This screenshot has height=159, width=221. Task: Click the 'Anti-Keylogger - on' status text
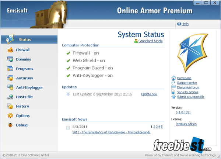click(x=92, y=76)
